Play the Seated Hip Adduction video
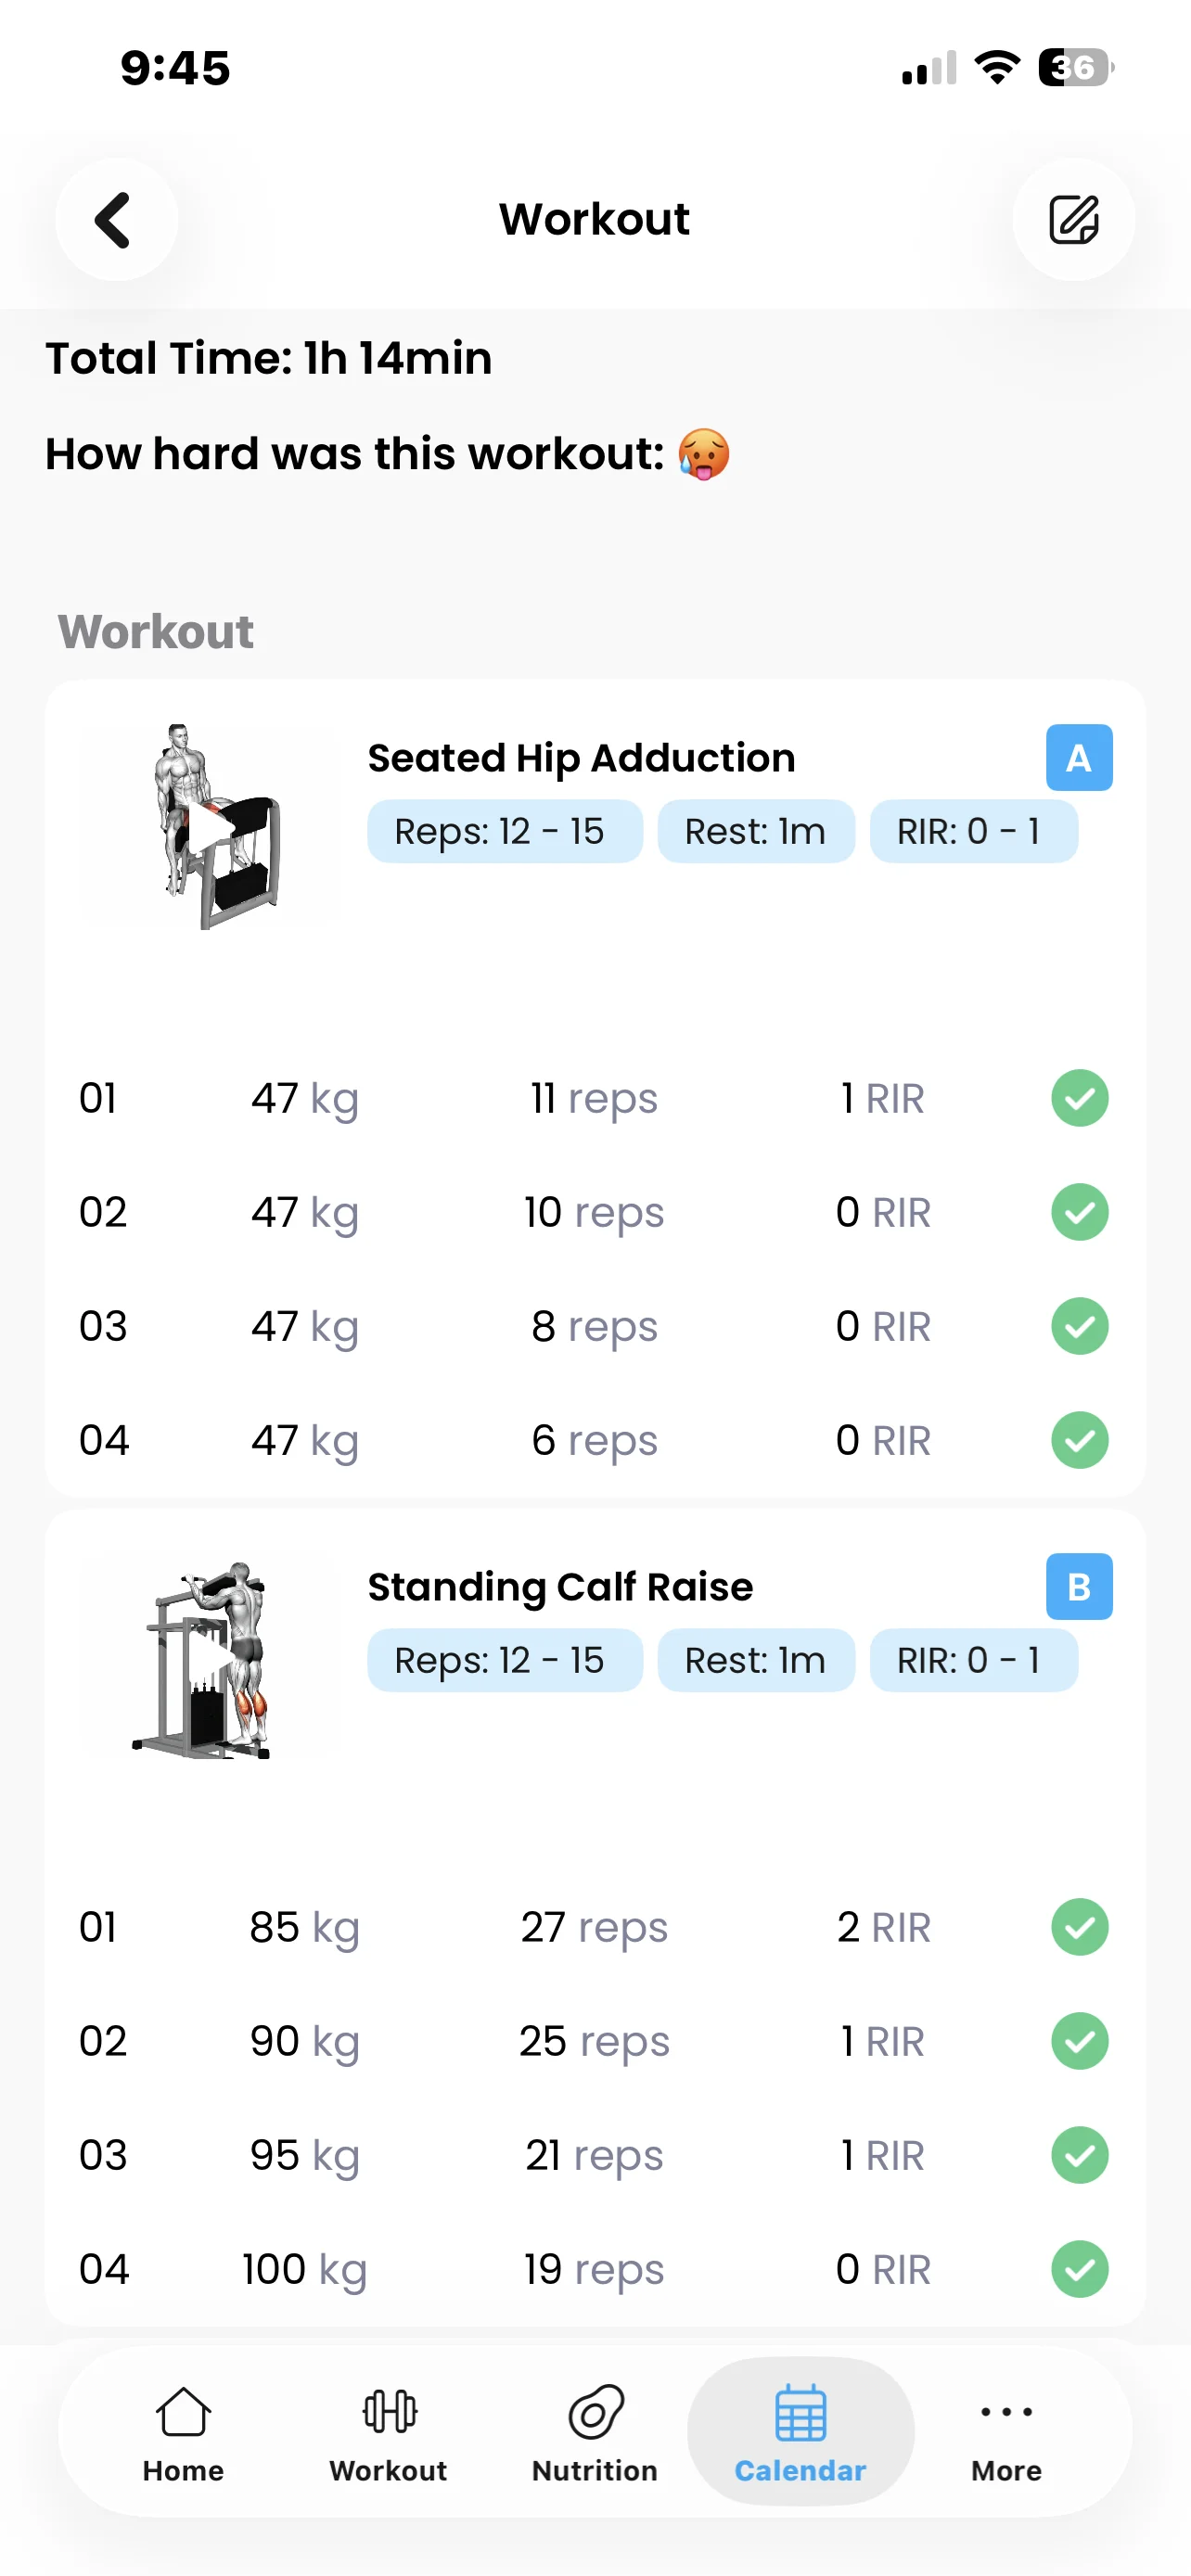 coord(210,826)
